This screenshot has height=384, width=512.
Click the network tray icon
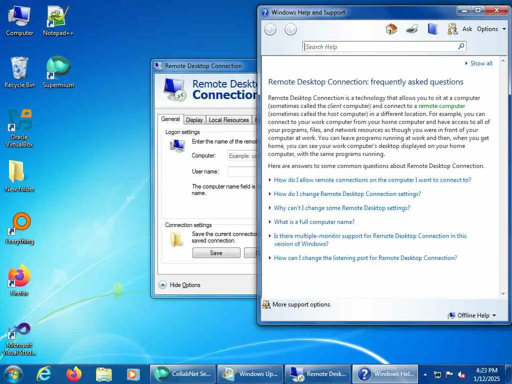[x=437, y=374]
